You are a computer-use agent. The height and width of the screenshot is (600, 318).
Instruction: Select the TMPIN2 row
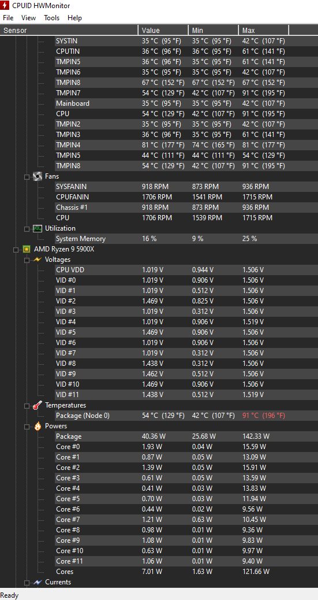point(186,124)
